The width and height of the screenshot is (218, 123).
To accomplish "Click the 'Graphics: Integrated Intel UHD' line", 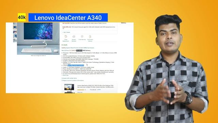I will tap(74, 61).
